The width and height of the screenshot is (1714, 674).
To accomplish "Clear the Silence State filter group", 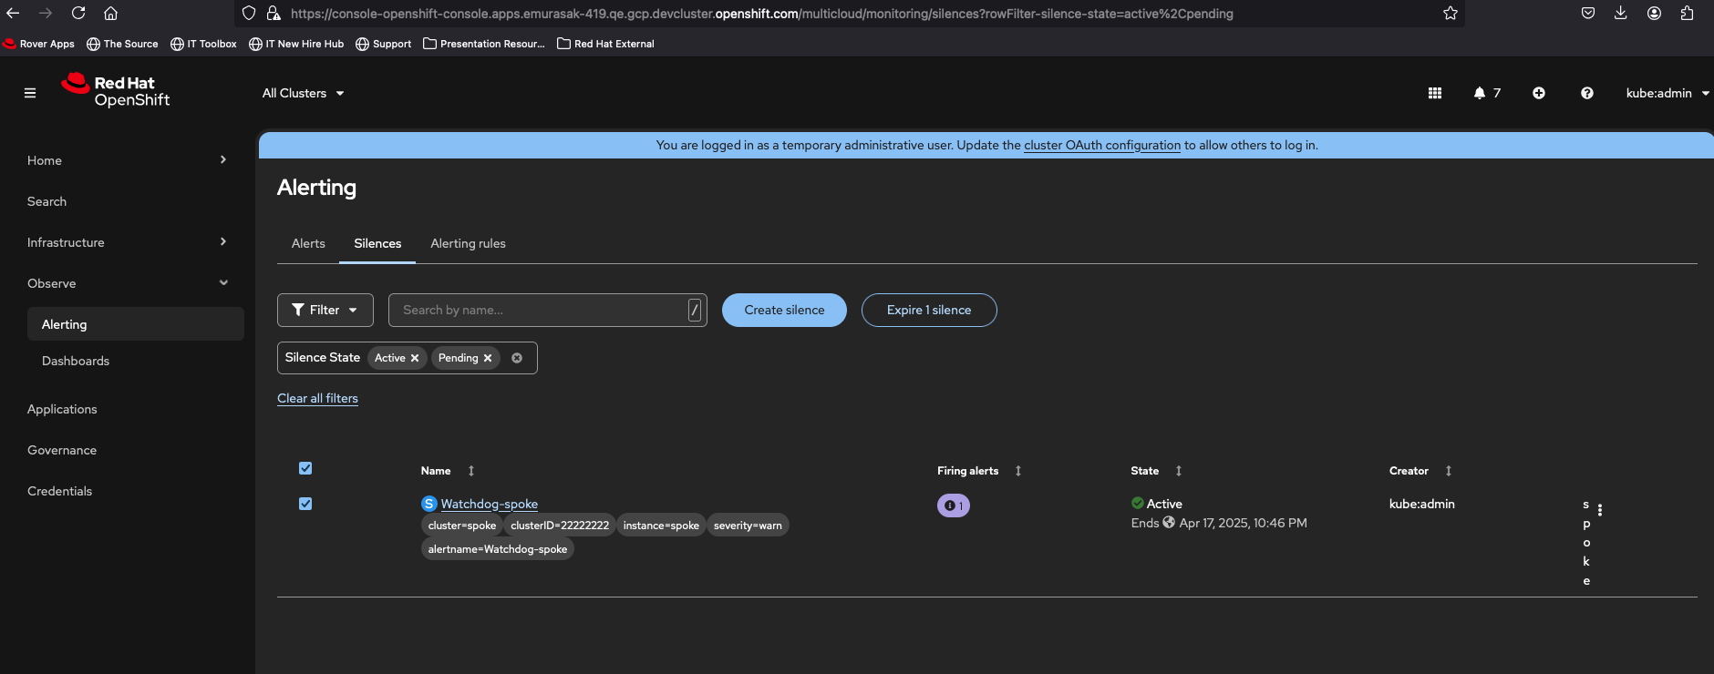I will coord(517,358).
